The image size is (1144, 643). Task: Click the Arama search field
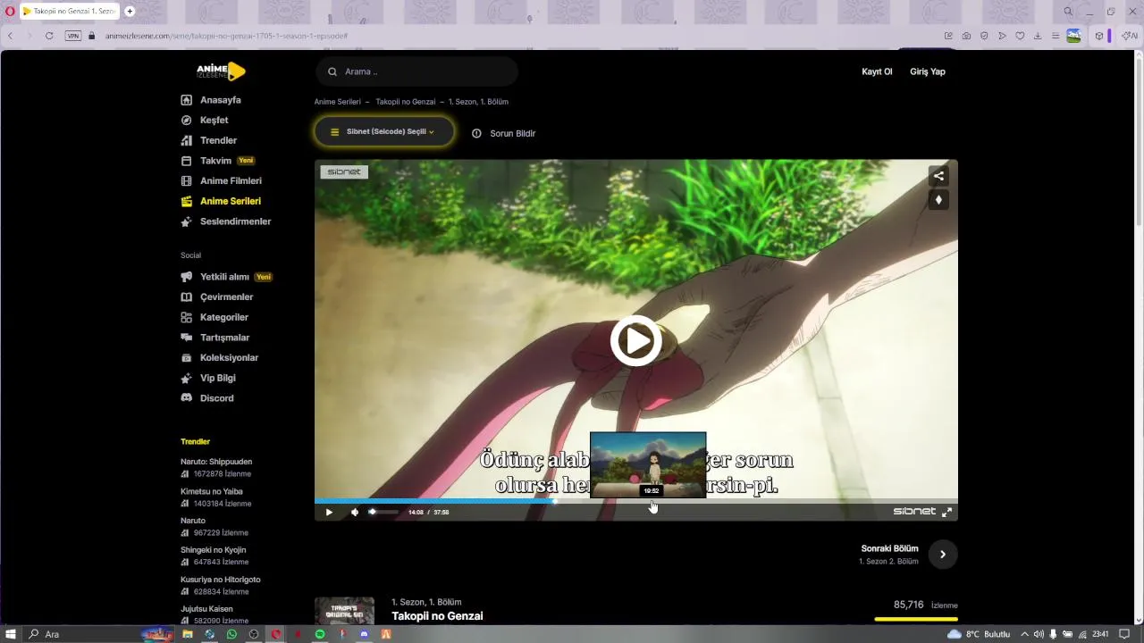coord(416,71)
